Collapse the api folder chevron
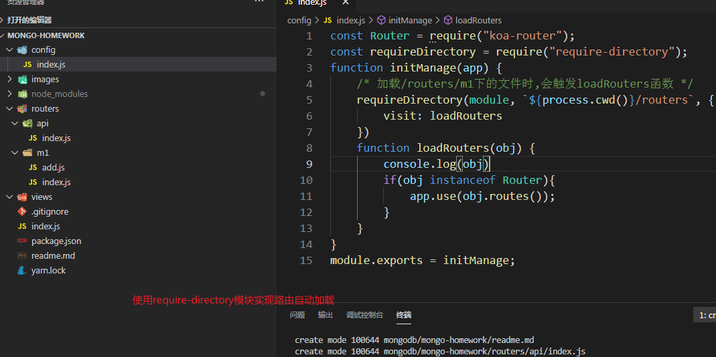Image resolution: width=716 pixels, height=357 pixels. (x=15, y=124)
